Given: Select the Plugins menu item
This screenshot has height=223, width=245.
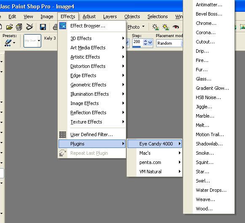Looking at the screenshot, I should tap(92, 144).
